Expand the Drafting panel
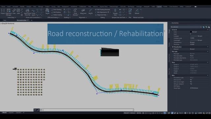 [67, 18]
